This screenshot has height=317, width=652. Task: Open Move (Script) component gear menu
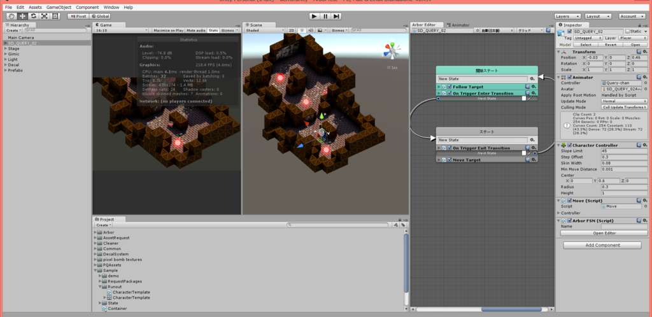click(645, 201)
